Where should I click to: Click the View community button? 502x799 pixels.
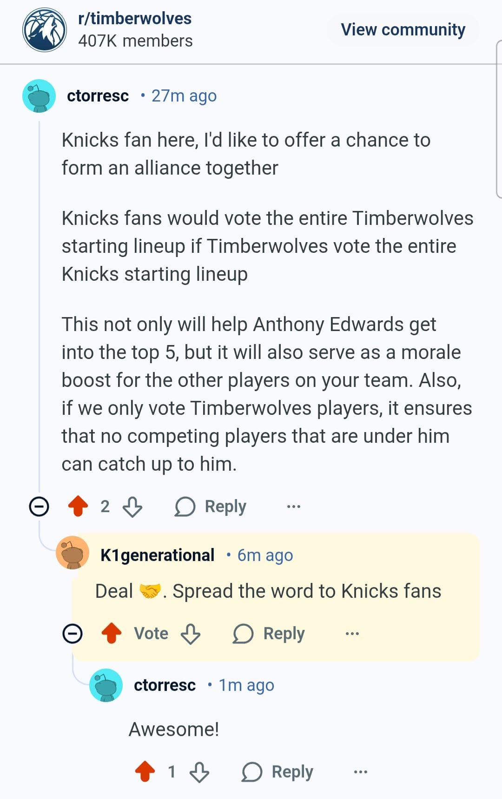click(x=403, y=30)
